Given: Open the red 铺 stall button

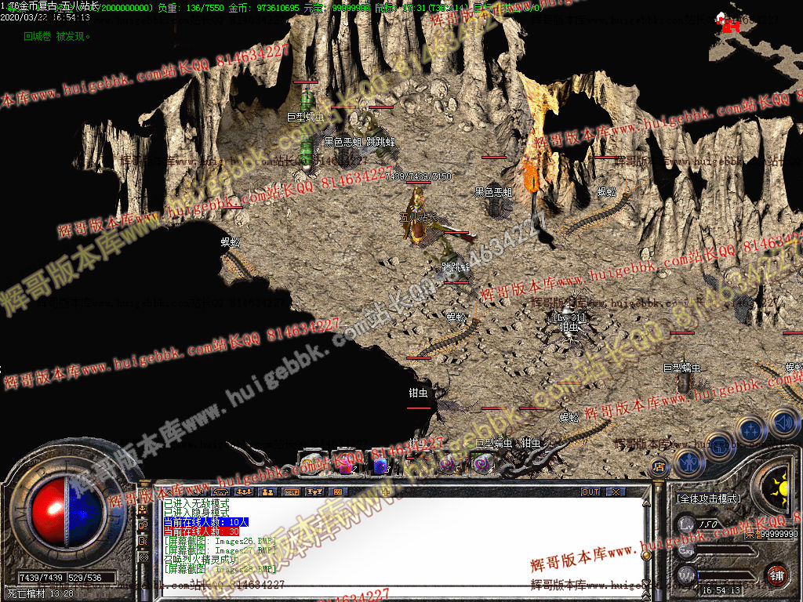Looking at the screenshot, I should pos(776,575).
